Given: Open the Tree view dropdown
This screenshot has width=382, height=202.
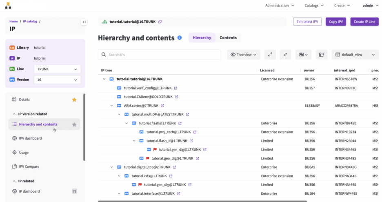Looking at the screenshot, I should (x=244, y=55).
